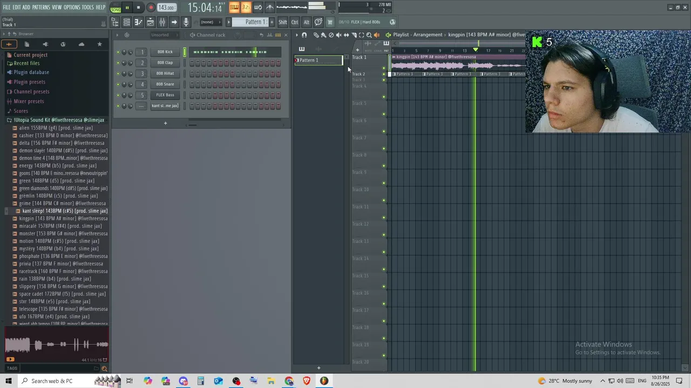
Task: Open the content library shopping cart icon
Action: [330, 22]
